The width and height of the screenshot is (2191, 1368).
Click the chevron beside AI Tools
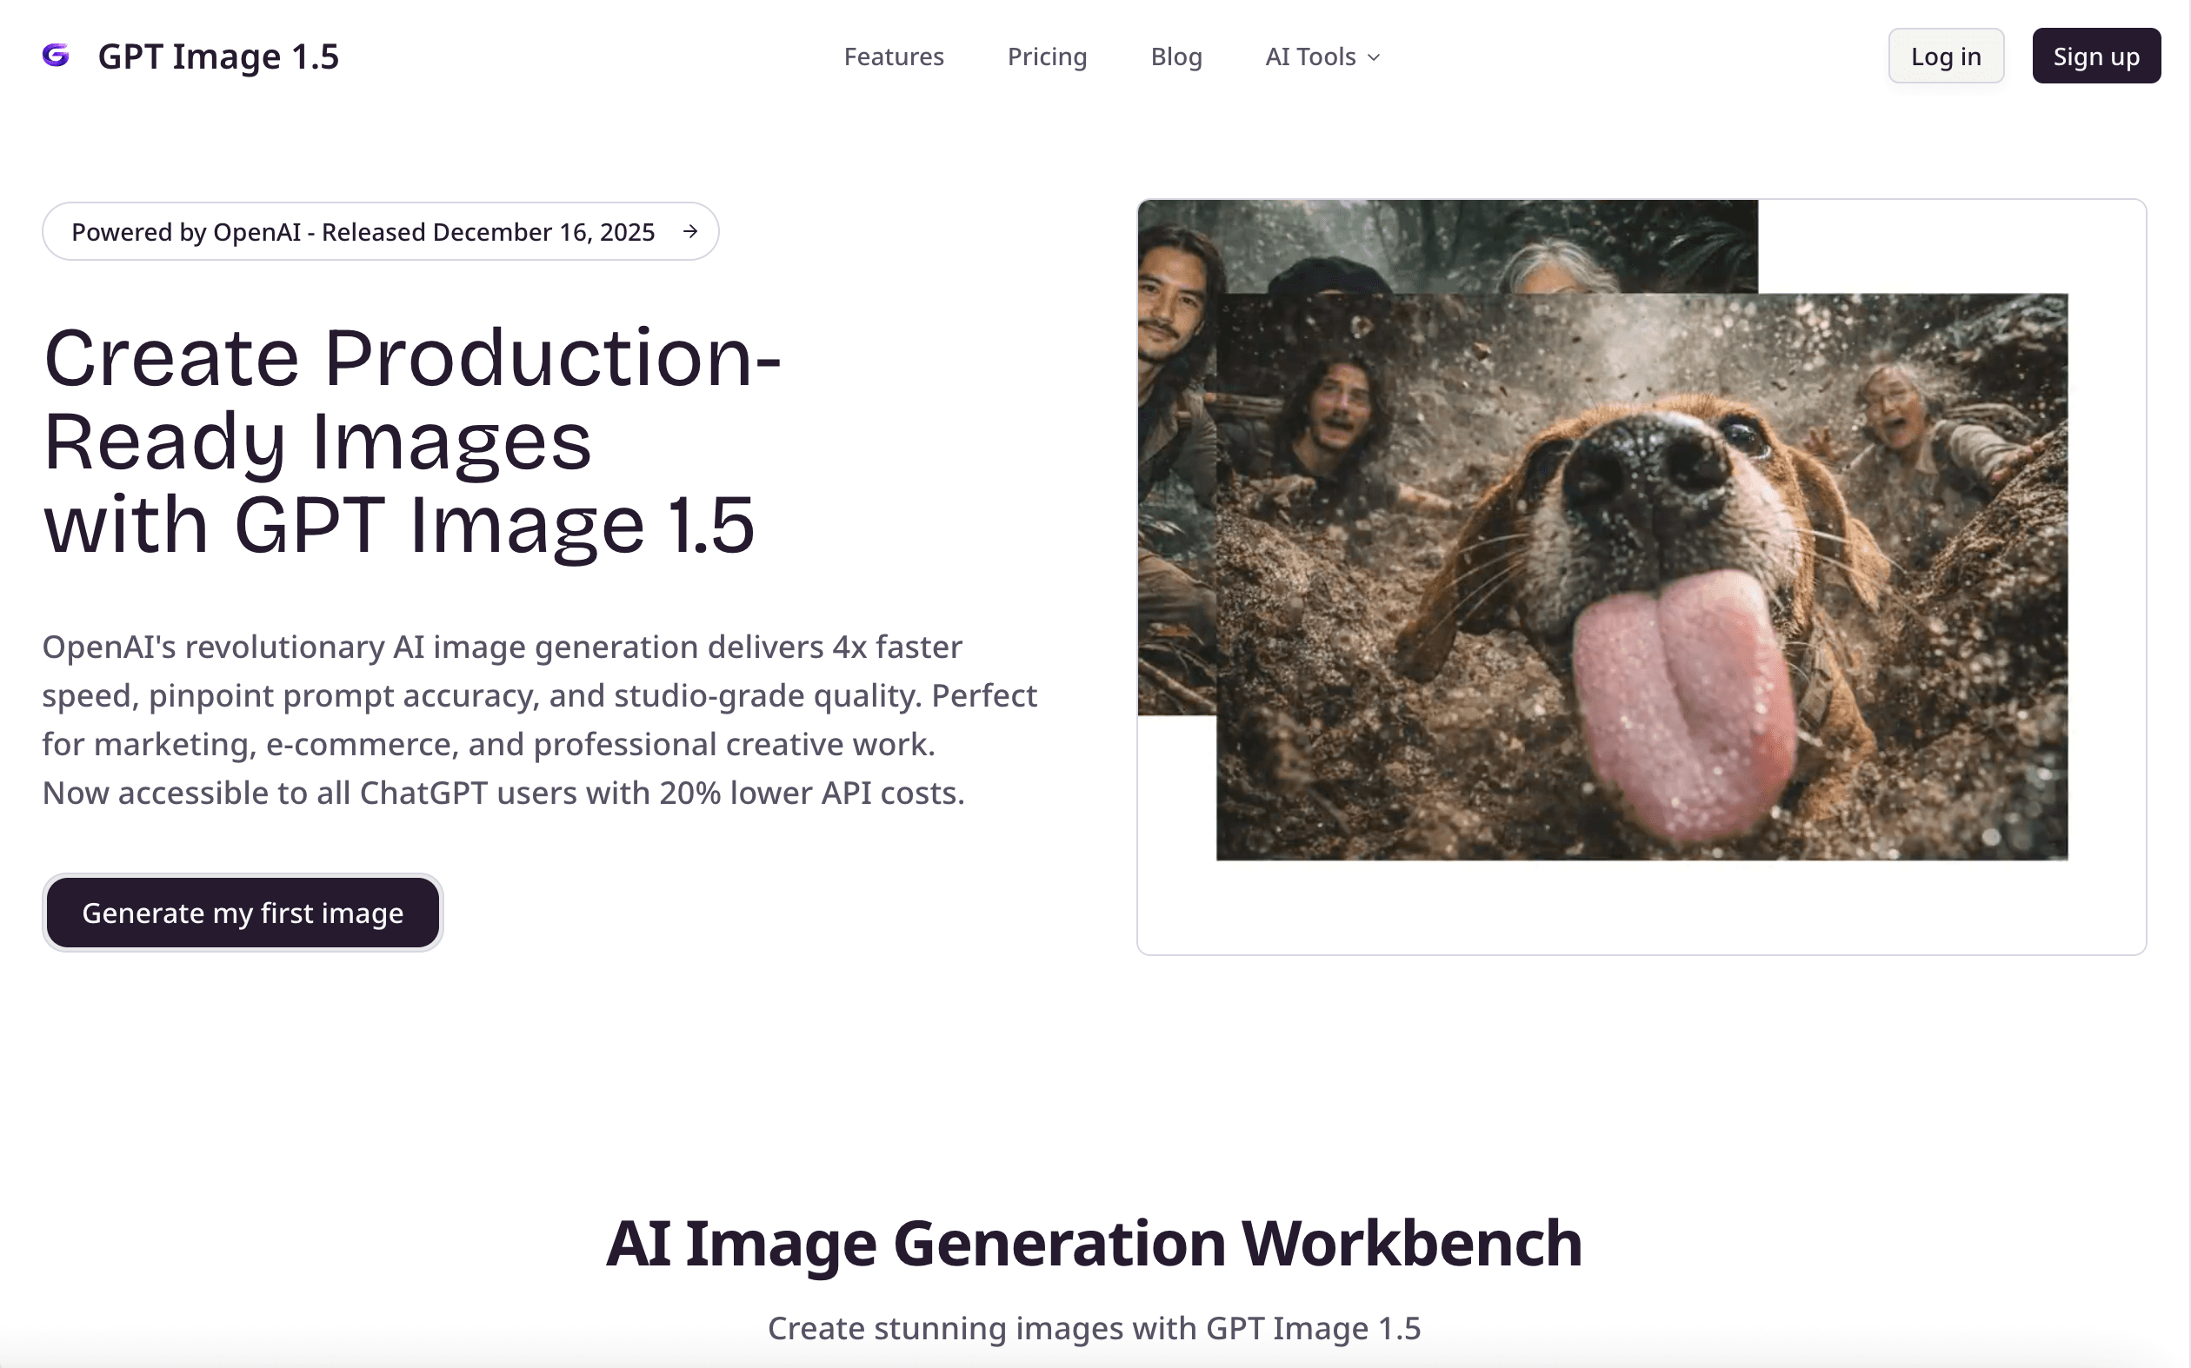point(1373,57)
